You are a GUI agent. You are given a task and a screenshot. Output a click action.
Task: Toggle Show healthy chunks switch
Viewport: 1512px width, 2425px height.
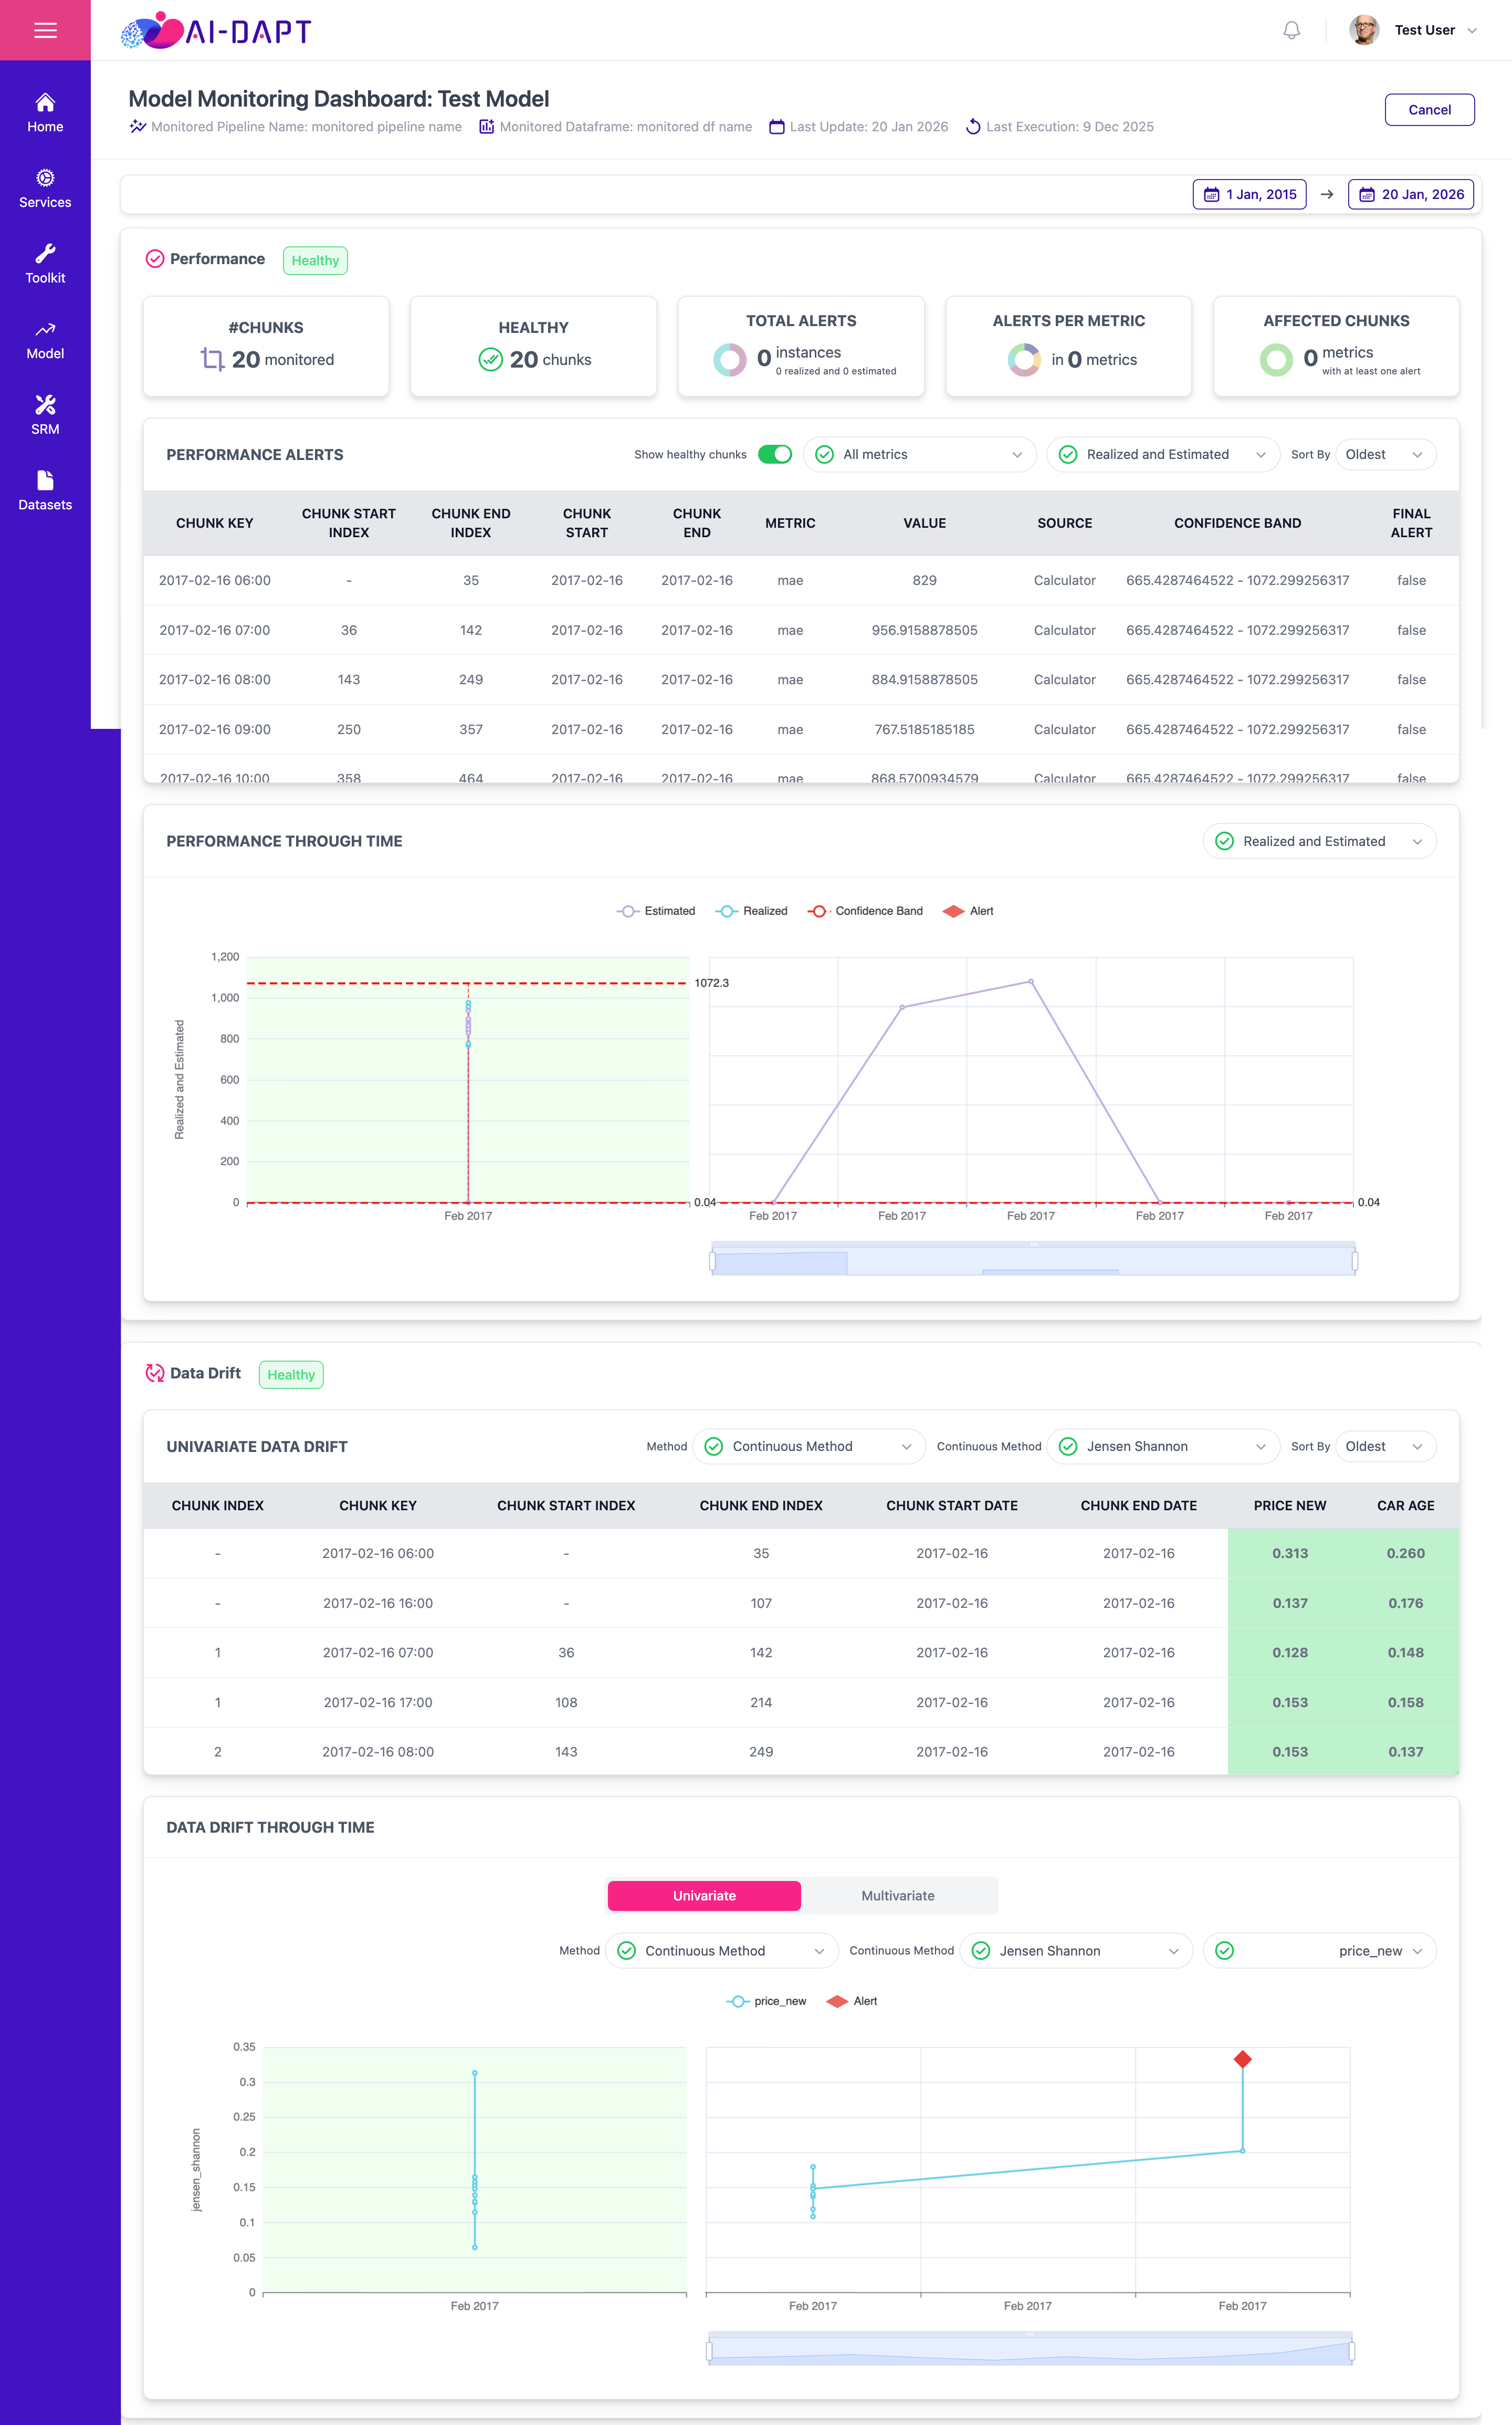(x=775, y=454)
